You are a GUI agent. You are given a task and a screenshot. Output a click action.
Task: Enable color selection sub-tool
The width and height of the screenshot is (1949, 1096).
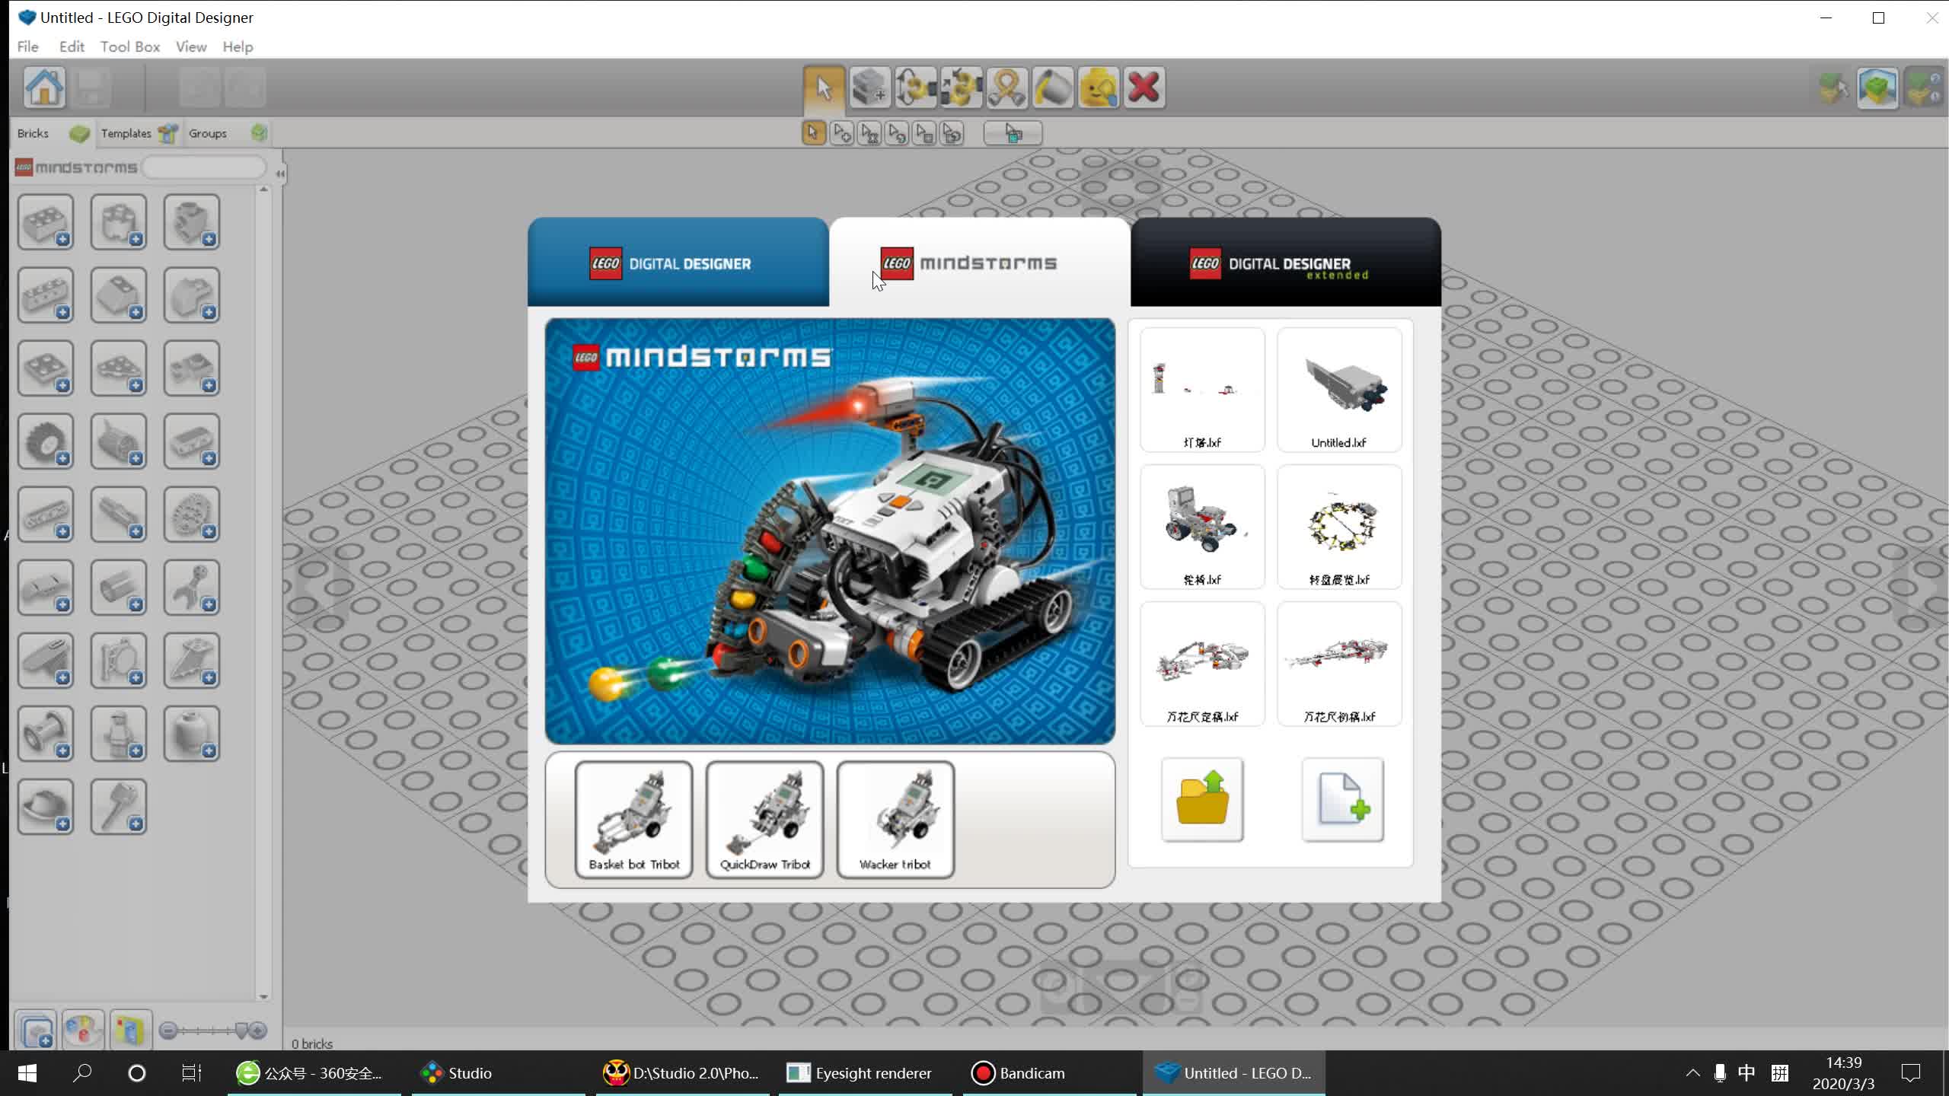[897, 133]
